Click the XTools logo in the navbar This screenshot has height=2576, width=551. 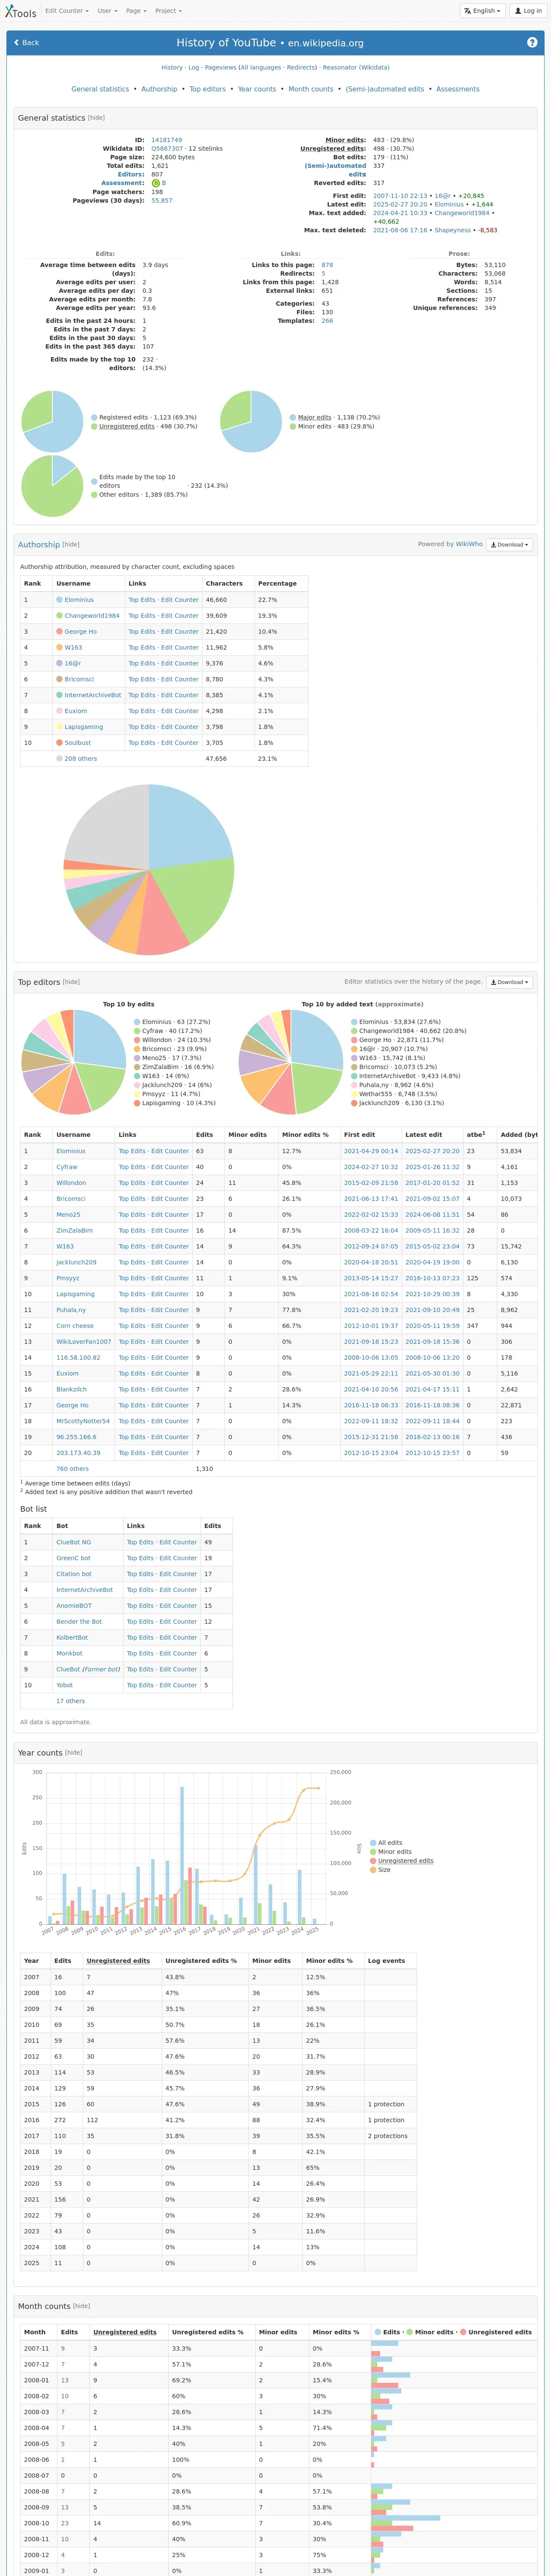tap(21, 11)
